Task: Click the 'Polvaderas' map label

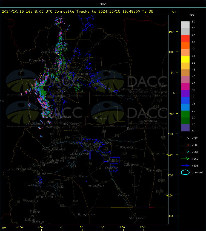Action: coord(37,60)
